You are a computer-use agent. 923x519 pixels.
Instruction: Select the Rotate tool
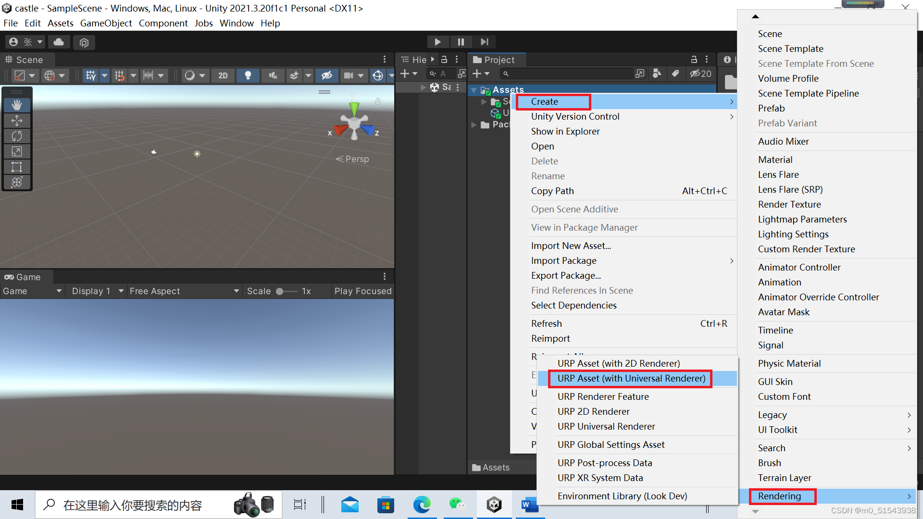point(17,136)
